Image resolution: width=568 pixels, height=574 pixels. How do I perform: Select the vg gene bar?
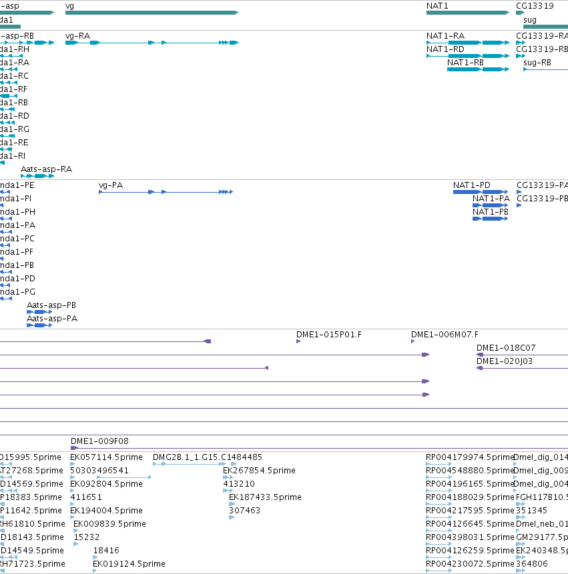click(152, 13)
